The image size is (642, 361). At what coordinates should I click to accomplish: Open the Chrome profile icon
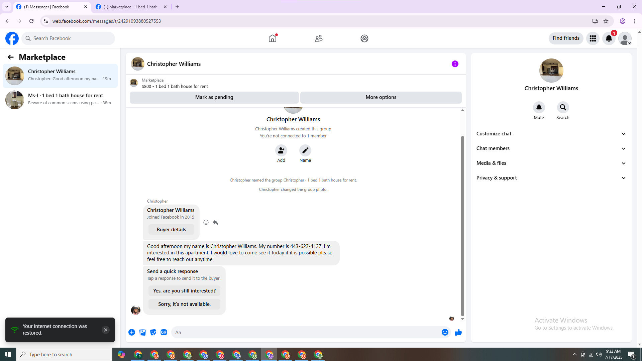pos(623,21)
